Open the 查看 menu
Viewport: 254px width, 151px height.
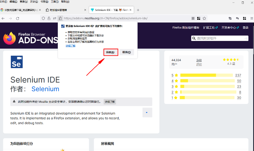click(x=24, y=2)
